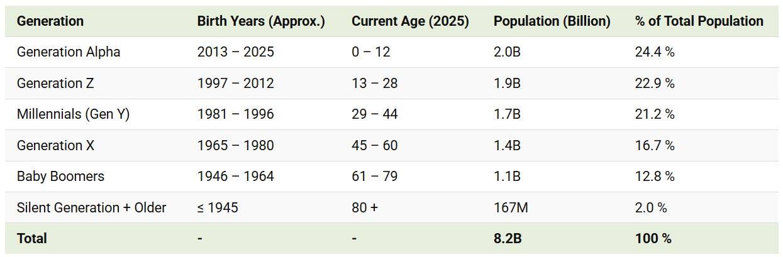The image size is (783, 257).
Task: Click the Millennials (Gen Y) cell
Action: click(x=73, y=114)
